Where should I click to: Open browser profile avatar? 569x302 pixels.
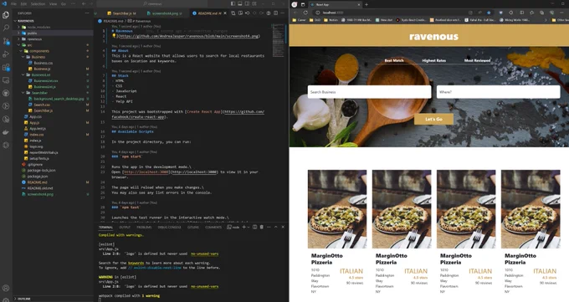click(295, 4)
